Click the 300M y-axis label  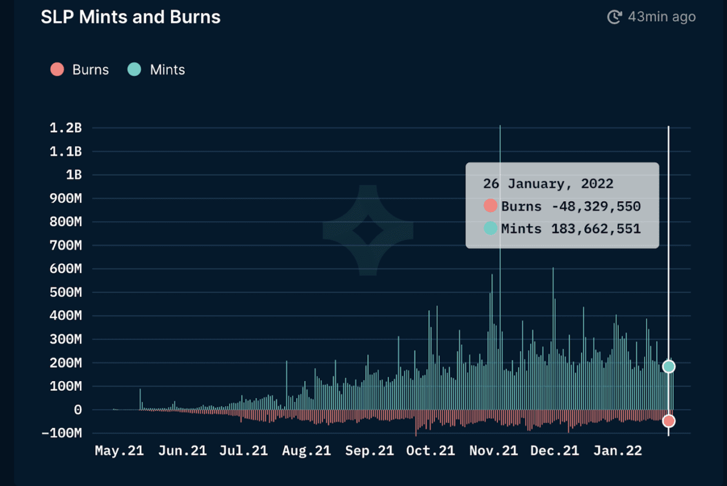[x=65, y=339]
